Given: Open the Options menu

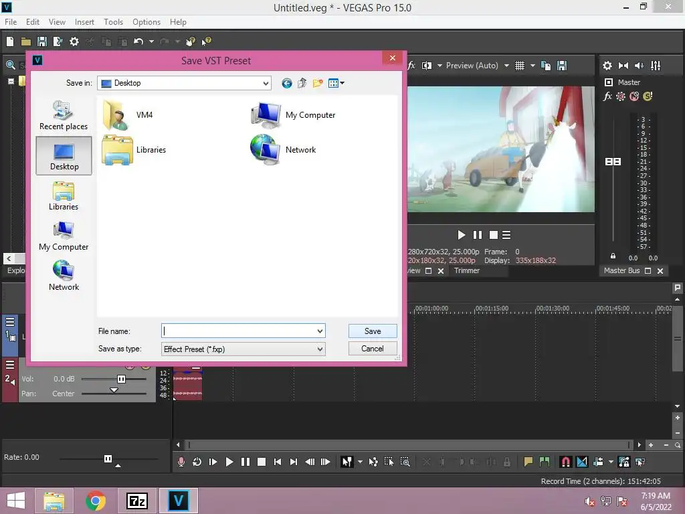Looking at the screenshot, I should [x=146, y=22].
